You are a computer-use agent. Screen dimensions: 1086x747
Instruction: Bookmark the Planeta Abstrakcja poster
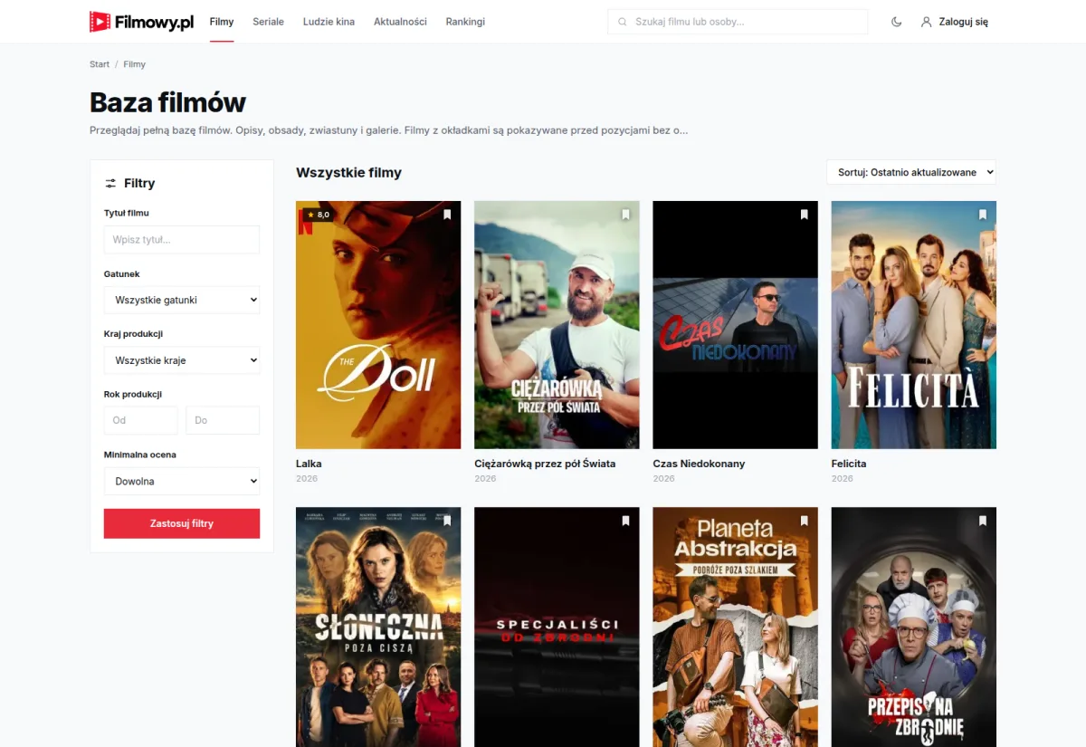[x=804, y=521]
